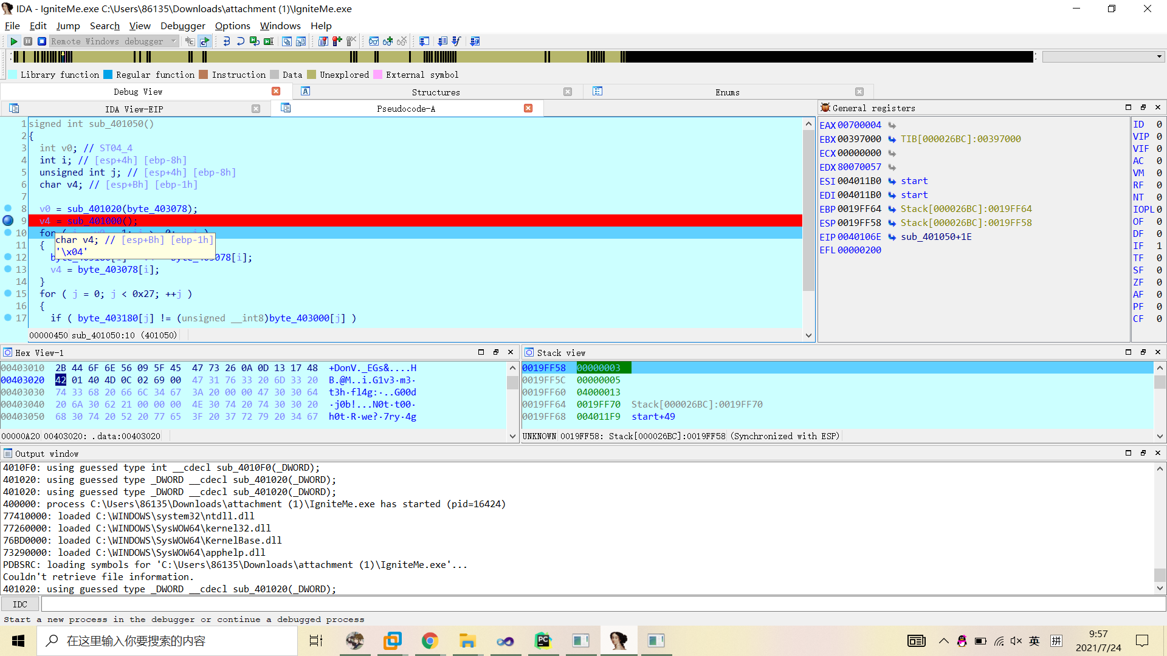Click the green Start process play button

(x=13, y=41)
